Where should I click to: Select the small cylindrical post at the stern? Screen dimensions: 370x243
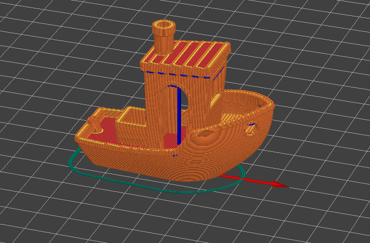tap(95, 124)
